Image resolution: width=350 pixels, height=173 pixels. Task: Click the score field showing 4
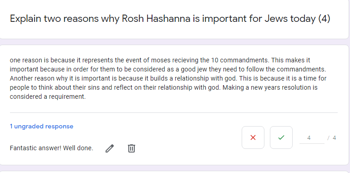click(x=312, y=138)
